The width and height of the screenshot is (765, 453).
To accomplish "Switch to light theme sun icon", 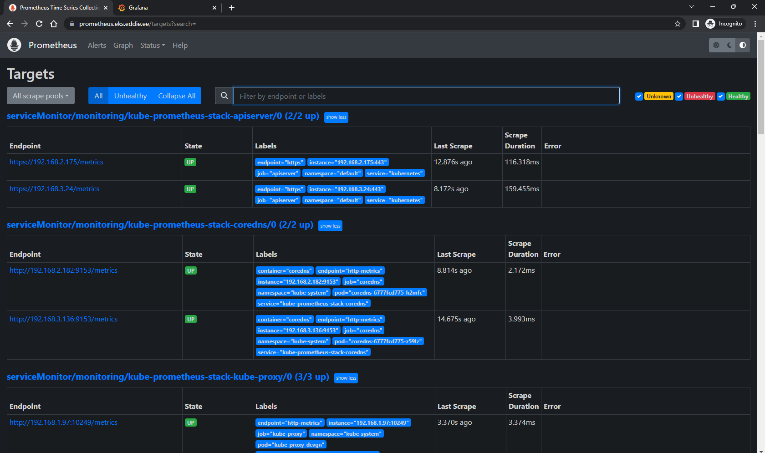I will pos(716,45).
